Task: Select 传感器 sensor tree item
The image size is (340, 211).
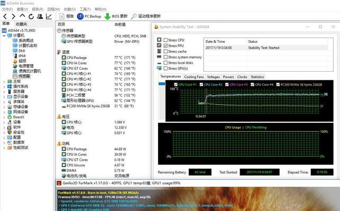Action: tap(24, 76)
